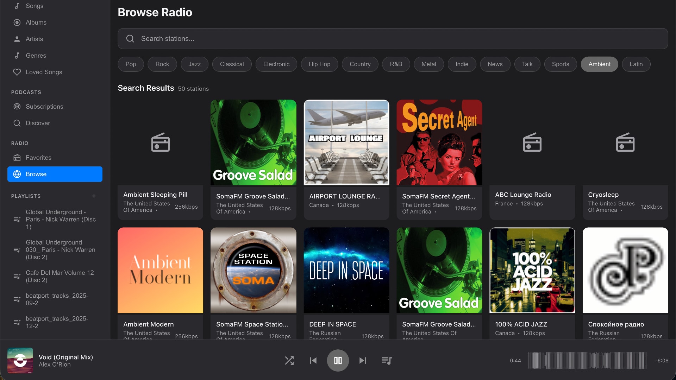Filter stations by Jazz
676x380 pixels.
pos(194,64)
